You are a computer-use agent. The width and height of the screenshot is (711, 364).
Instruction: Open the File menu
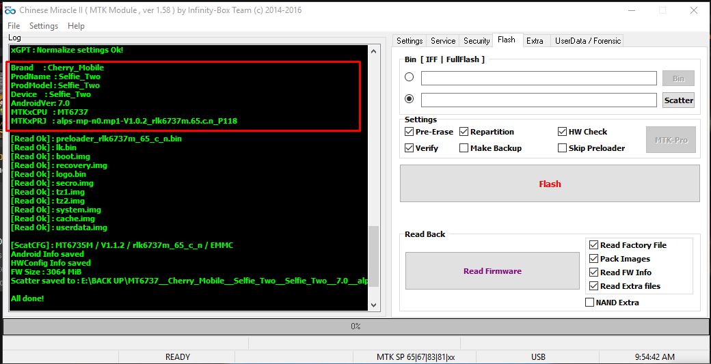(14, 26)
